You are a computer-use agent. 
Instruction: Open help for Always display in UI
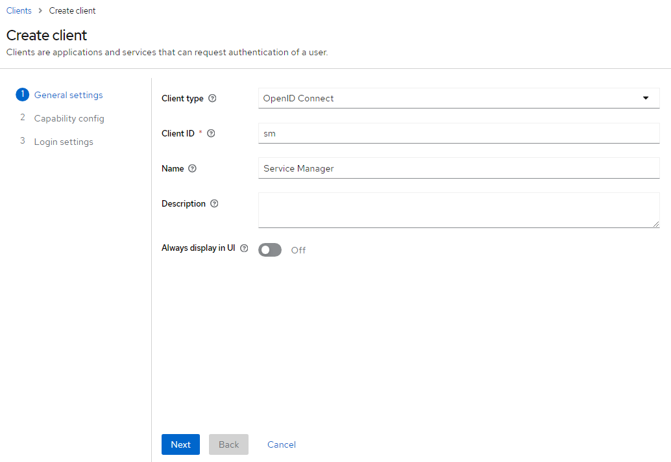point(243,248)
